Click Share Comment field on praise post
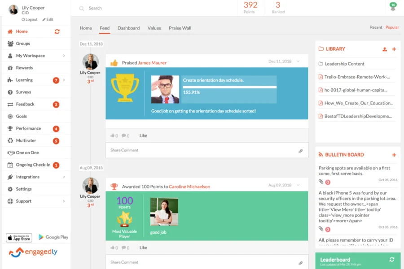 click(207, 150)
